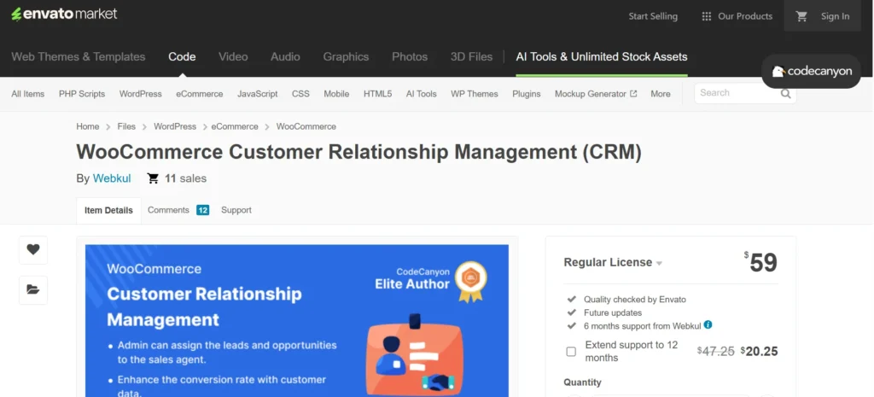Enable the extend support to 12 months checkbox
This screenshot has width=874, height=397.
tap(571, 352)
